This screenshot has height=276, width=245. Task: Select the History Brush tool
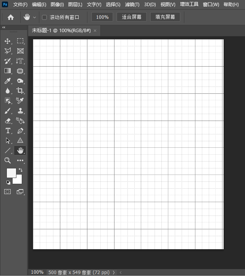coord(8,61)
